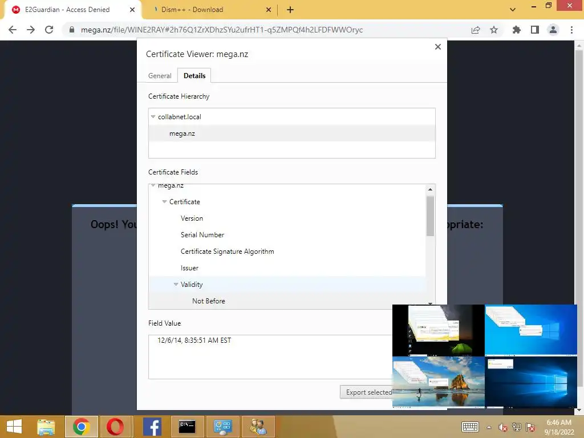Viewport: 584px width, 438px height.
Task: Show hidden tray icons arrow
Action: click(x=489, y=427)
